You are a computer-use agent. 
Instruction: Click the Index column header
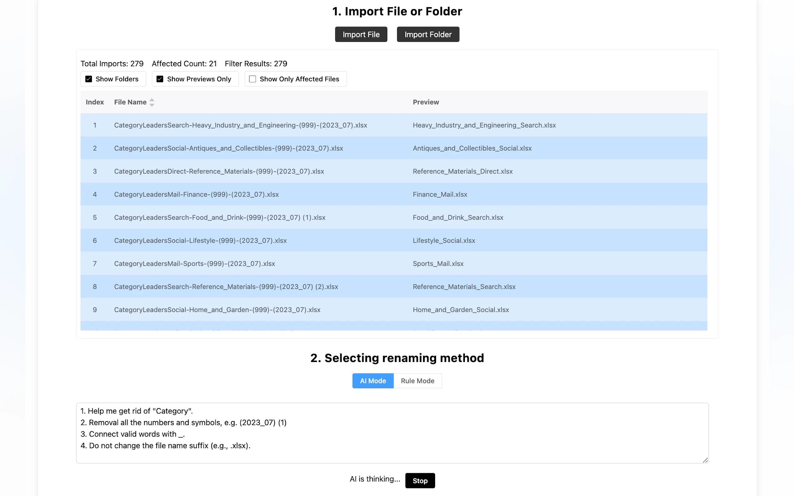(x=94, y=102)
